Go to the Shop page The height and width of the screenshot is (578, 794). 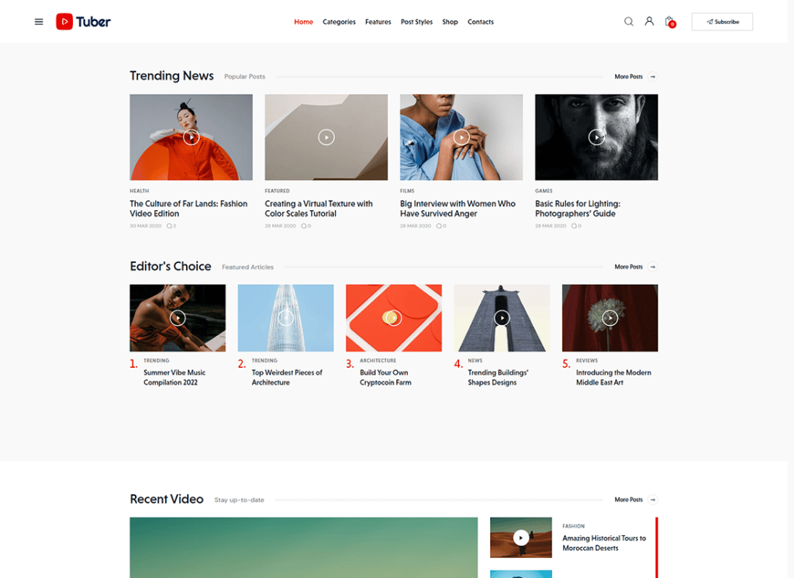tap(450, 22)
